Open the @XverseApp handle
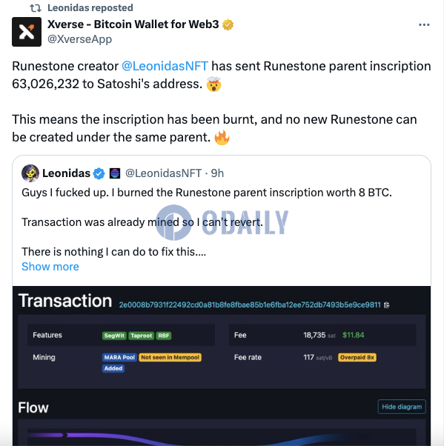 point(80,39)
